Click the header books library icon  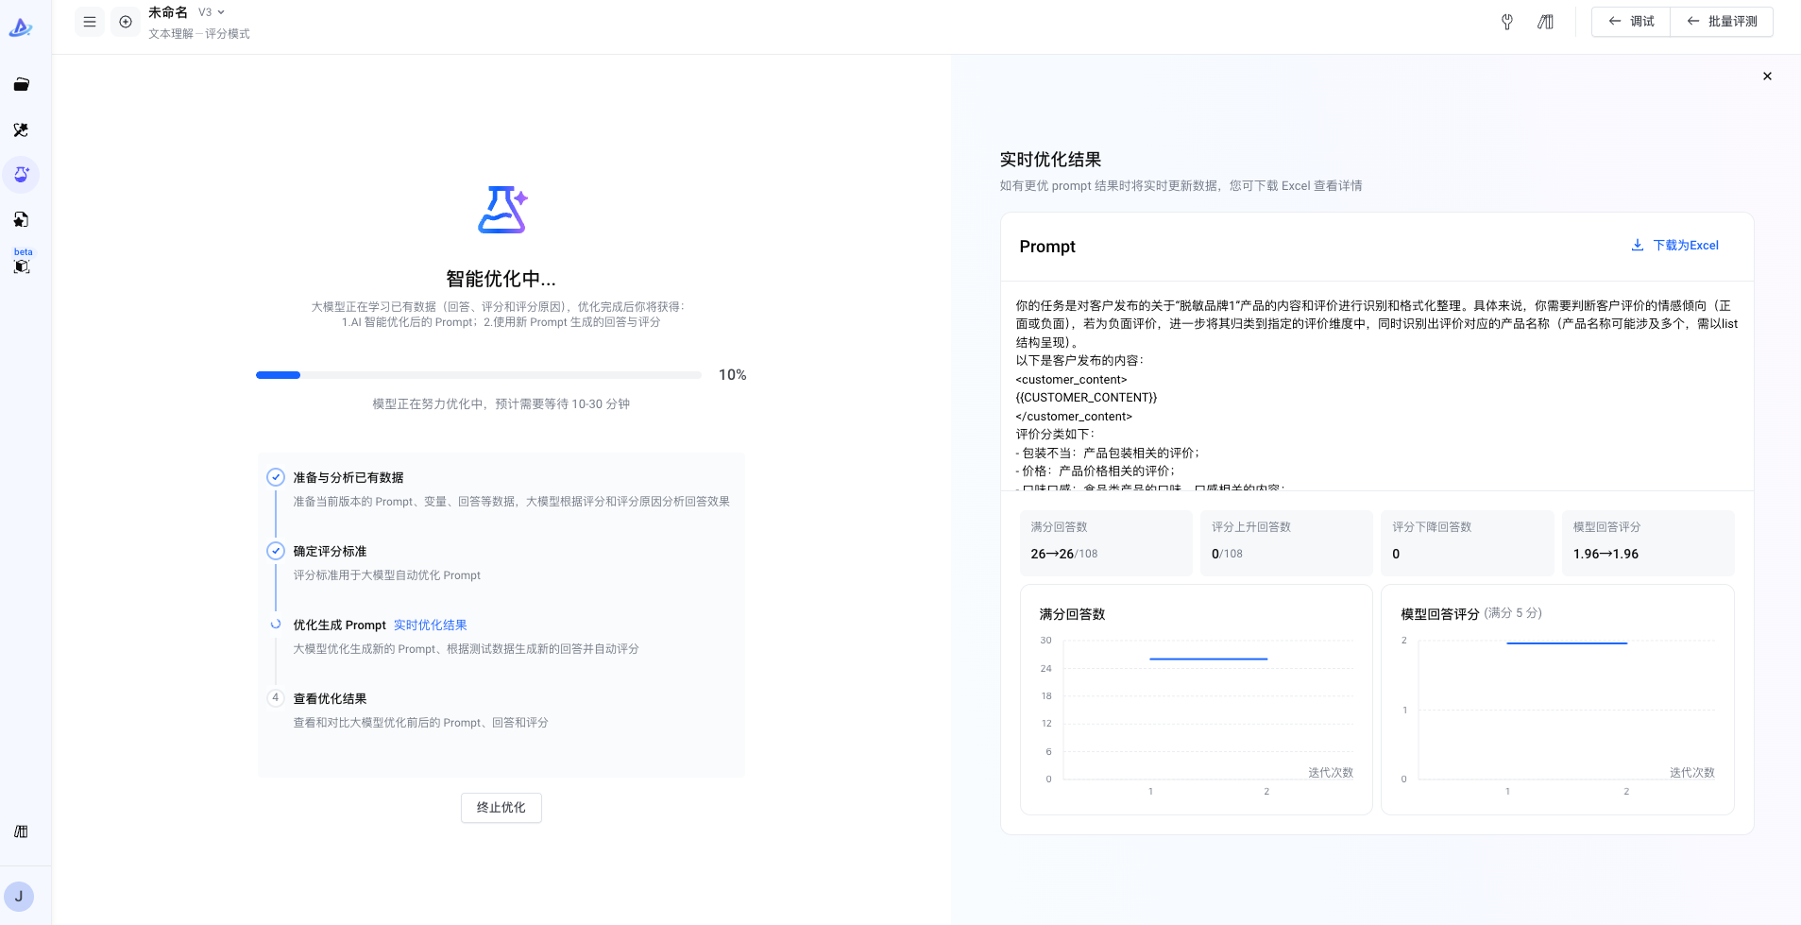[1545, 22]
